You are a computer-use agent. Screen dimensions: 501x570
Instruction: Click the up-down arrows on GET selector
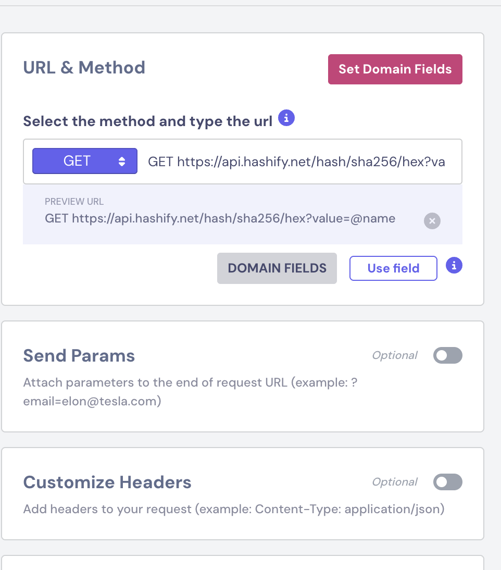click(122, 161)
